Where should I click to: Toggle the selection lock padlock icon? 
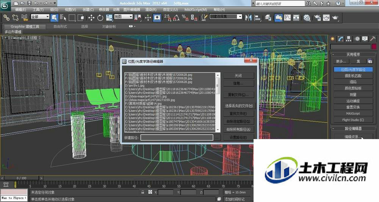[143, 192]
